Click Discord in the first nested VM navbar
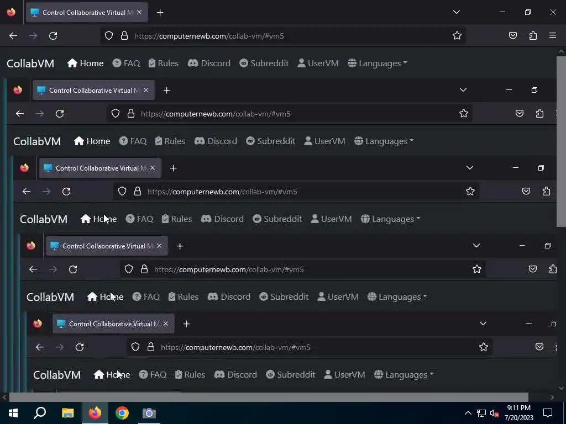 click(x=216, y=141)
